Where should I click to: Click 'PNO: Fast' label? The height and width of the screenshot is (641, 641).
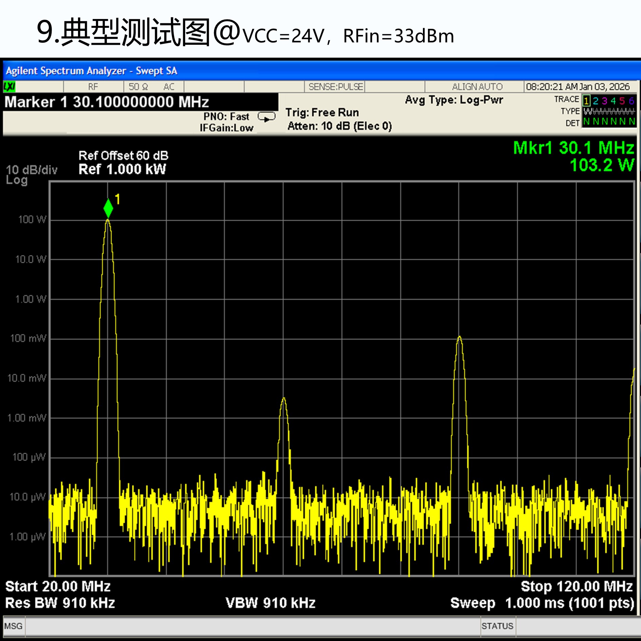226,116
